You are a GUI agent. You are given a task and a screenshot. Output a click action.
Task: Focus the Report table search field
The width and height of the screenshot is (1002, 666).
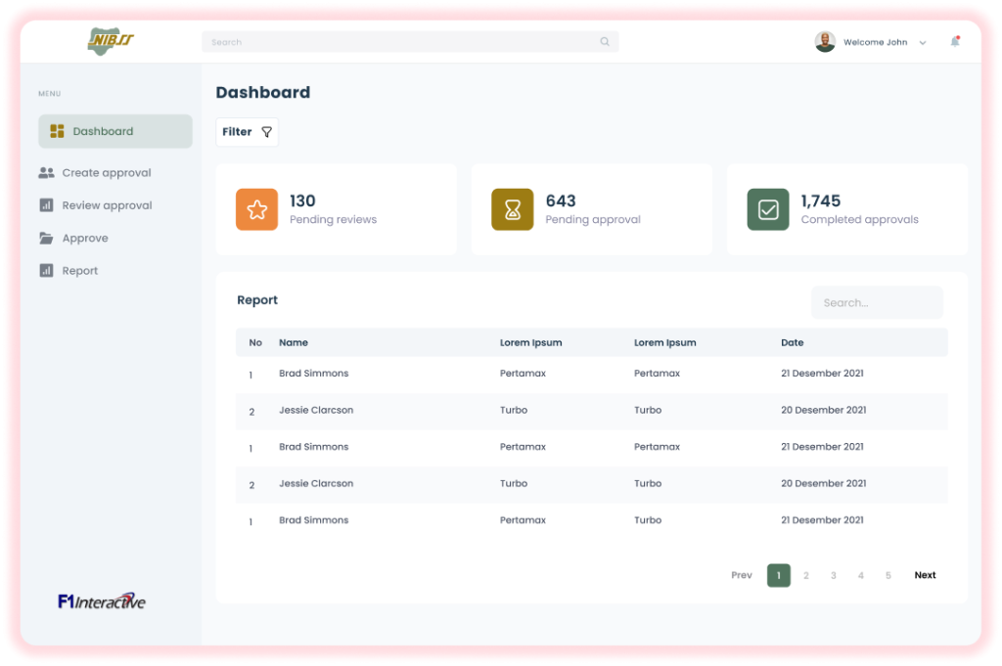pyautogui.click(x=876, y=303)
